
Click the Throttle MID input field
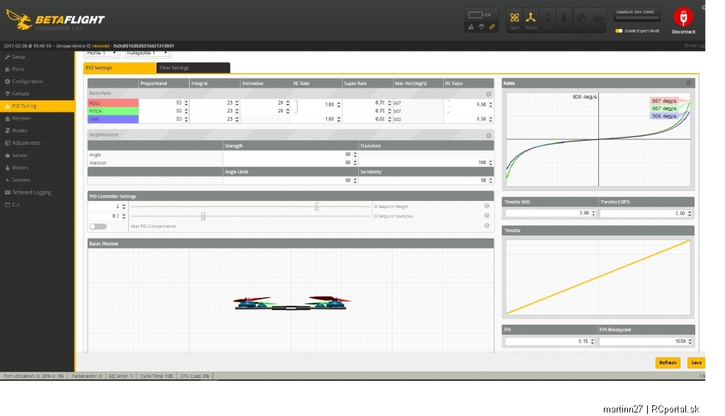[550, 214]
